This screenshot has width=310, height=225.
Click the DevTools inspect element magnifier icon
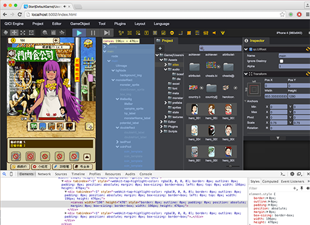click(x=4, y=174)
